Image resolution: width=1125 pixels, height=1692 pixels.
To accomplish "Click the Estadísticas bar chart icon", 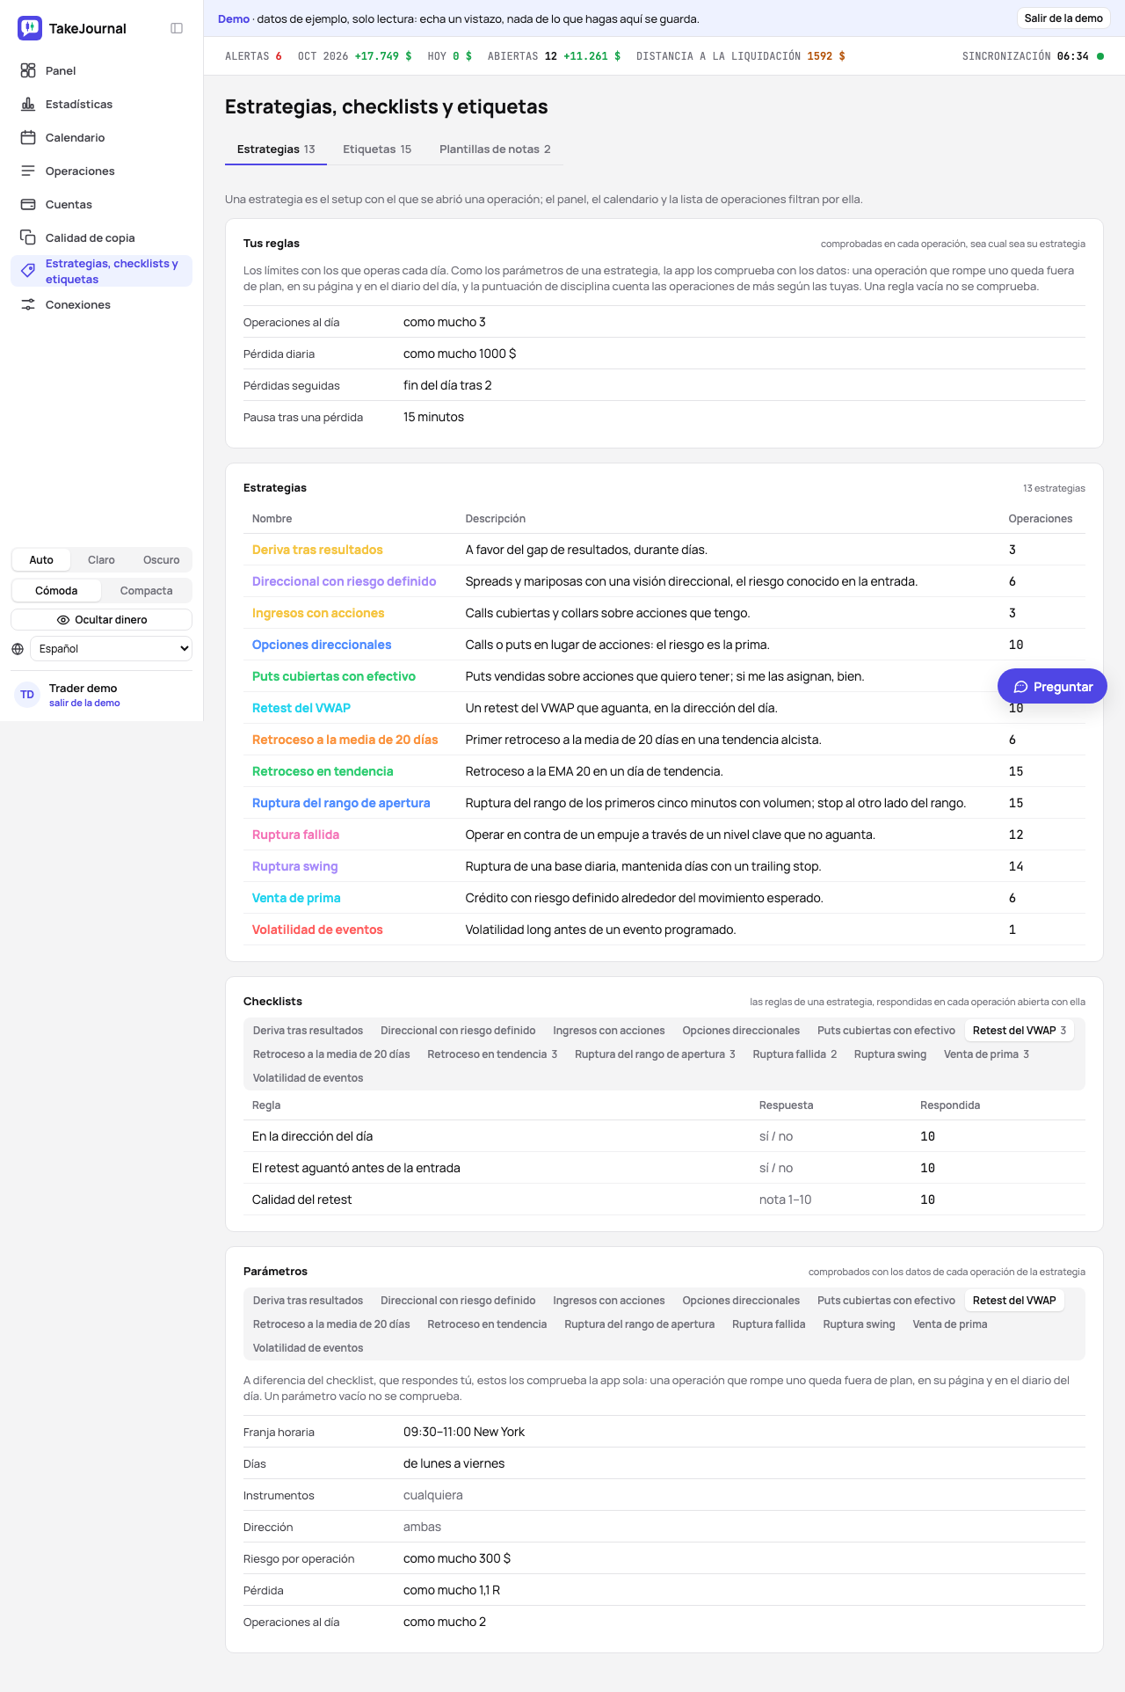I will point(28,104).
